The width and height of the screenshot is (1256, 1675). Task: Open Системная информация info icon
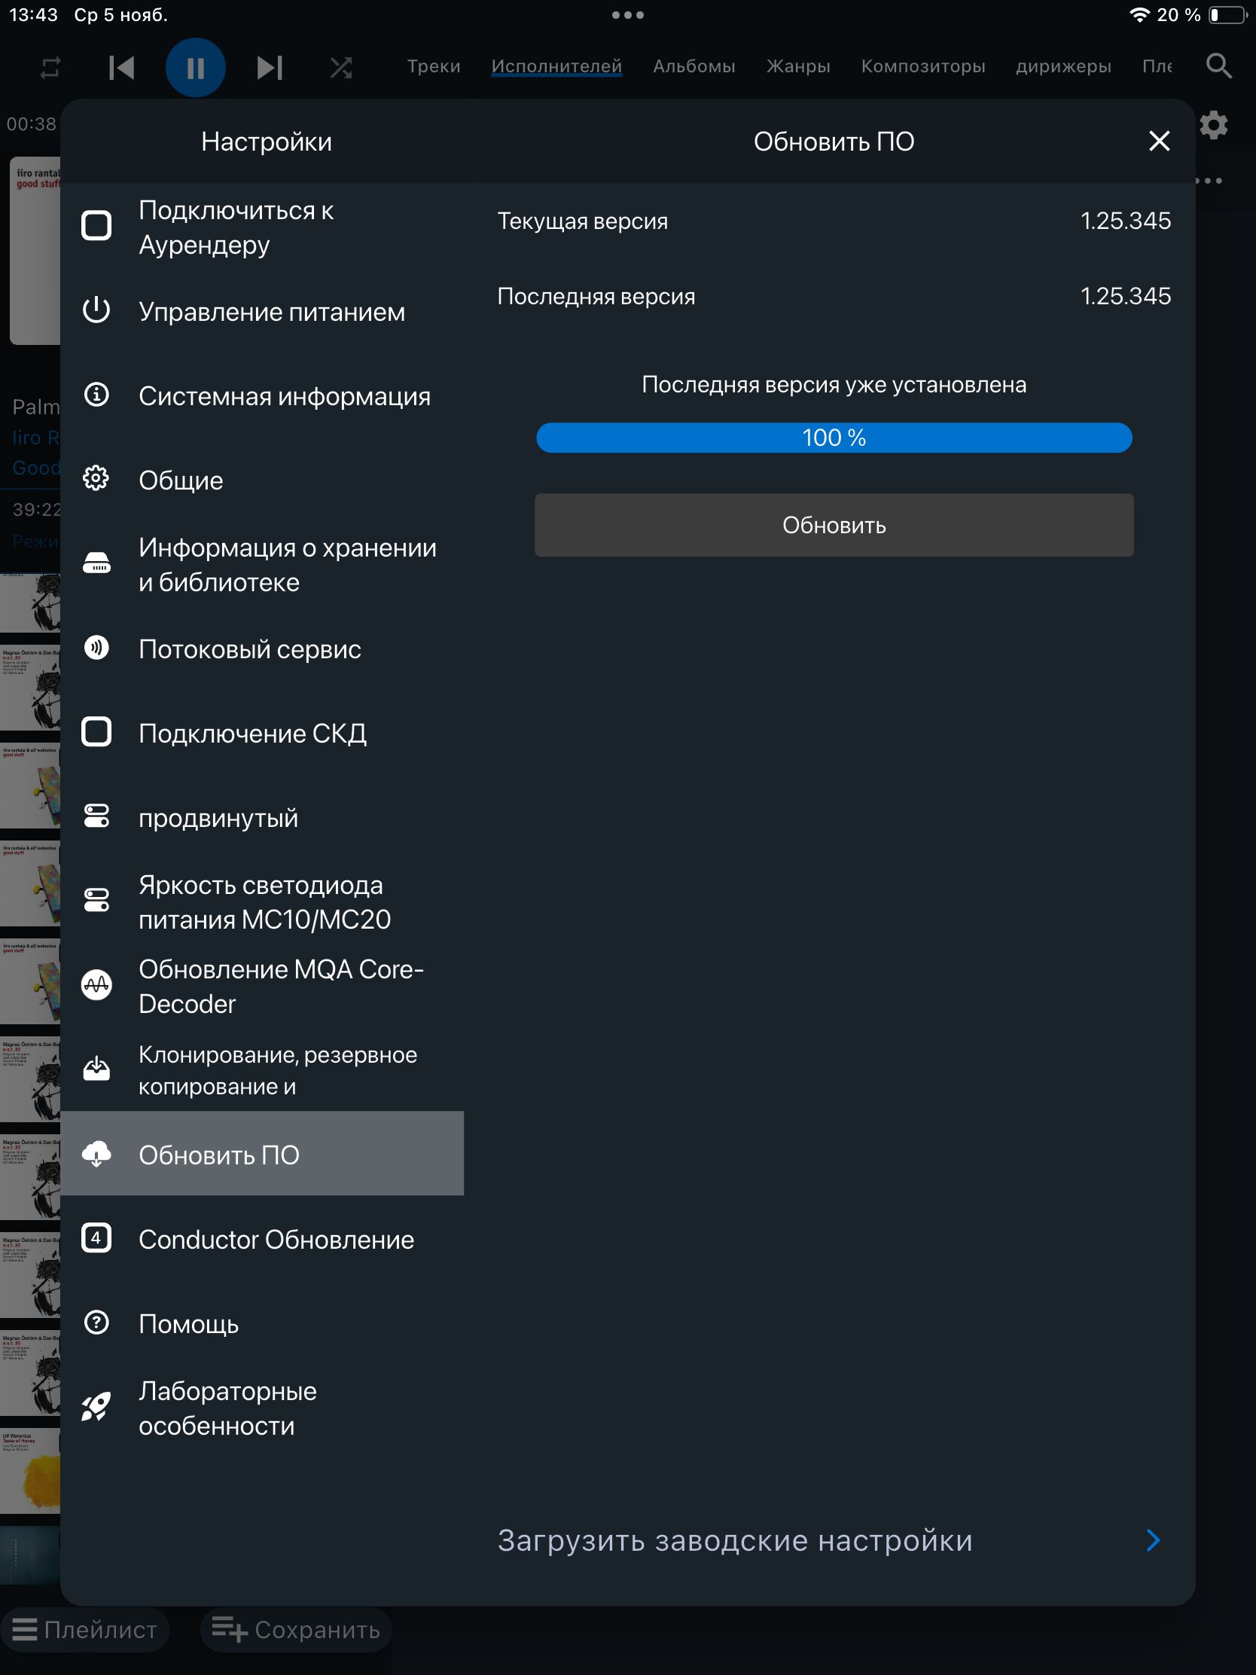click(97, 395)
